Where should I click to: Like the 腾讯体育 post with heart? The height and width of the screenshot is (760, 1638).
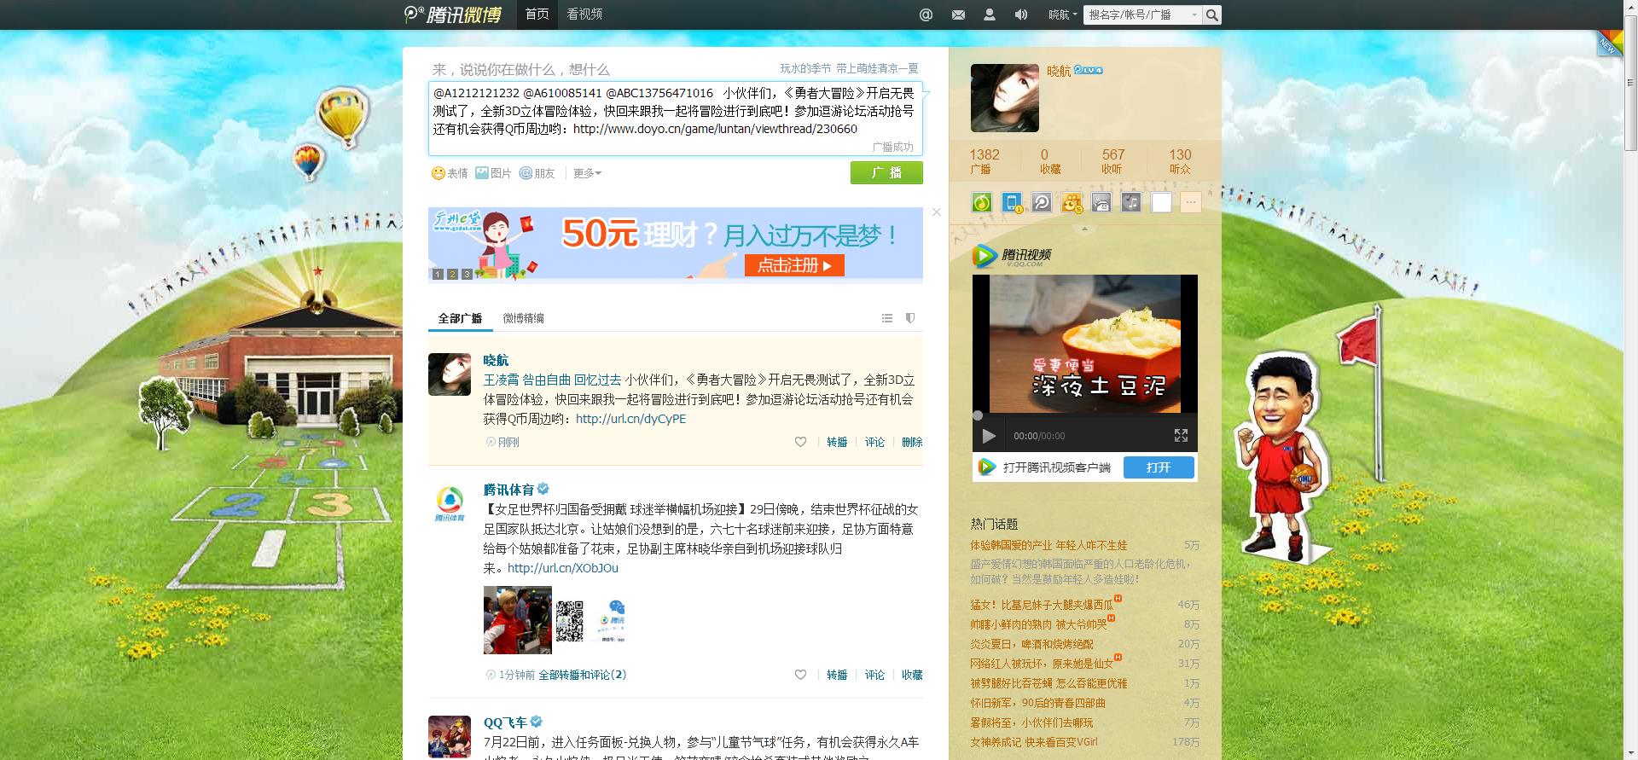800,675
